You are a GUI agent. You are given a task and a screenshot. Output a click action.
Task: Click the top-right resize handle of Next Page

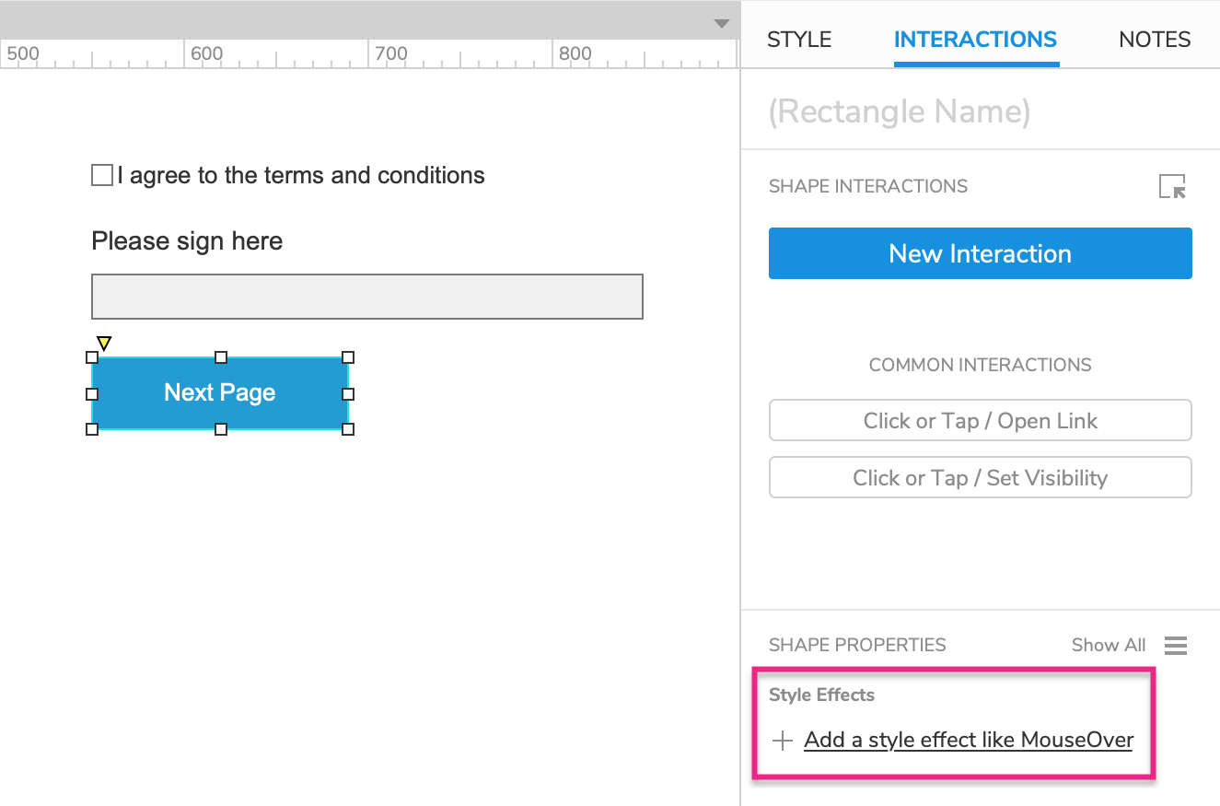pyautogui.click(x=348, y=357)
